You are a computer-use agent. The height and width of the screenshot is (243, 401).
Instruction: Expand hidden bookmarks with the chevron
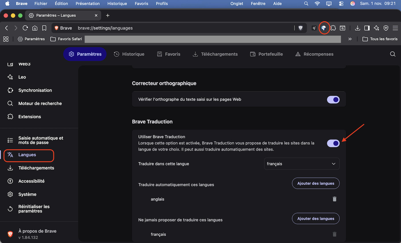pos(350,39)
